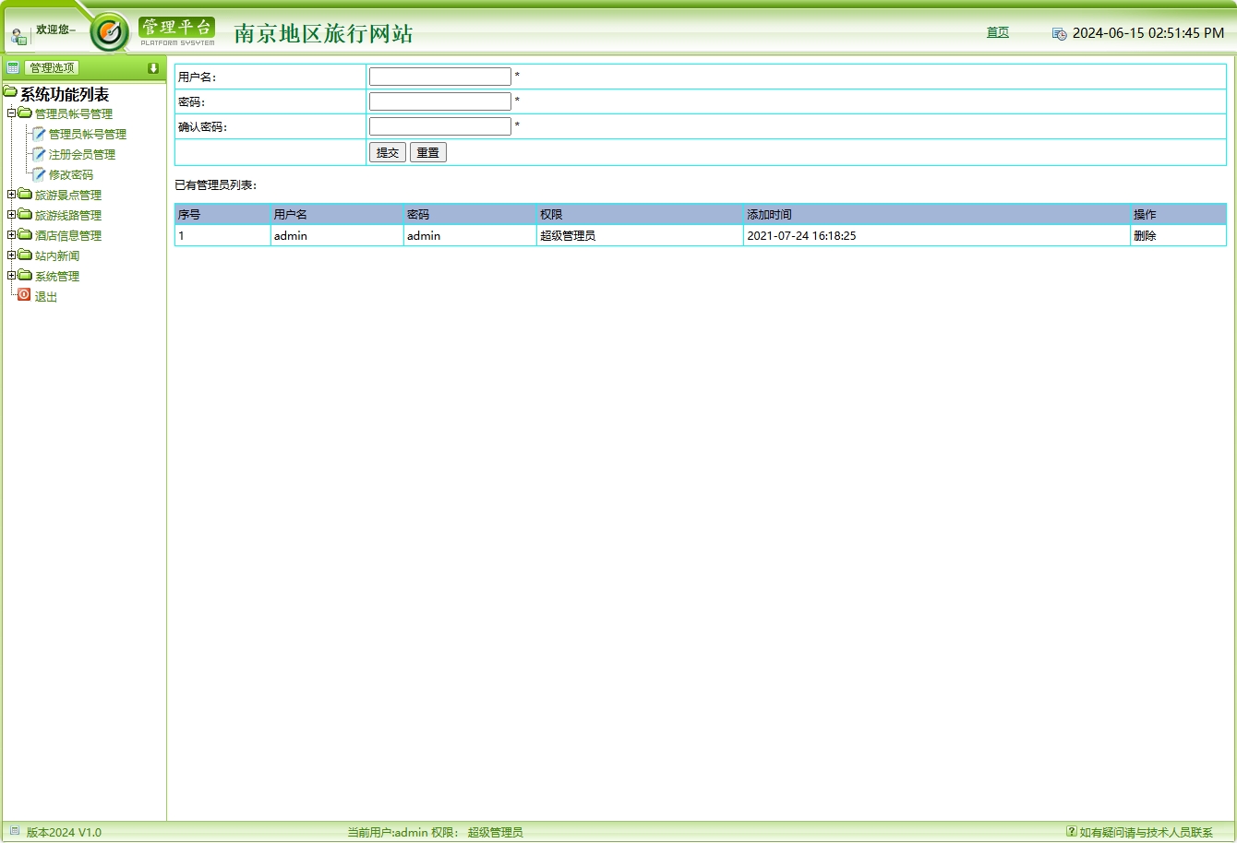Click the clock icon beside the date
This screenshot has height=843, width=1237.
1059,34
